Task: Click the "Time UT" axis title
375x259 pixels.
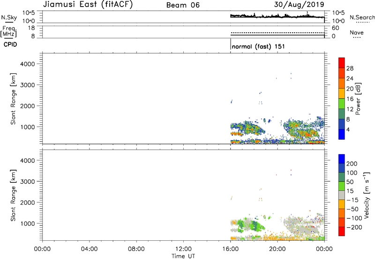Action: click(183, 256)
